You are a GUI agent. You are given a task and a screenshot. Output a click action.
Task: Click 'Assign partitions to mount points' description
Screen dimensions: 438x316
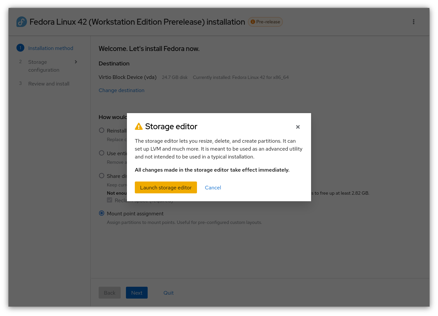(x=184, y=222)
